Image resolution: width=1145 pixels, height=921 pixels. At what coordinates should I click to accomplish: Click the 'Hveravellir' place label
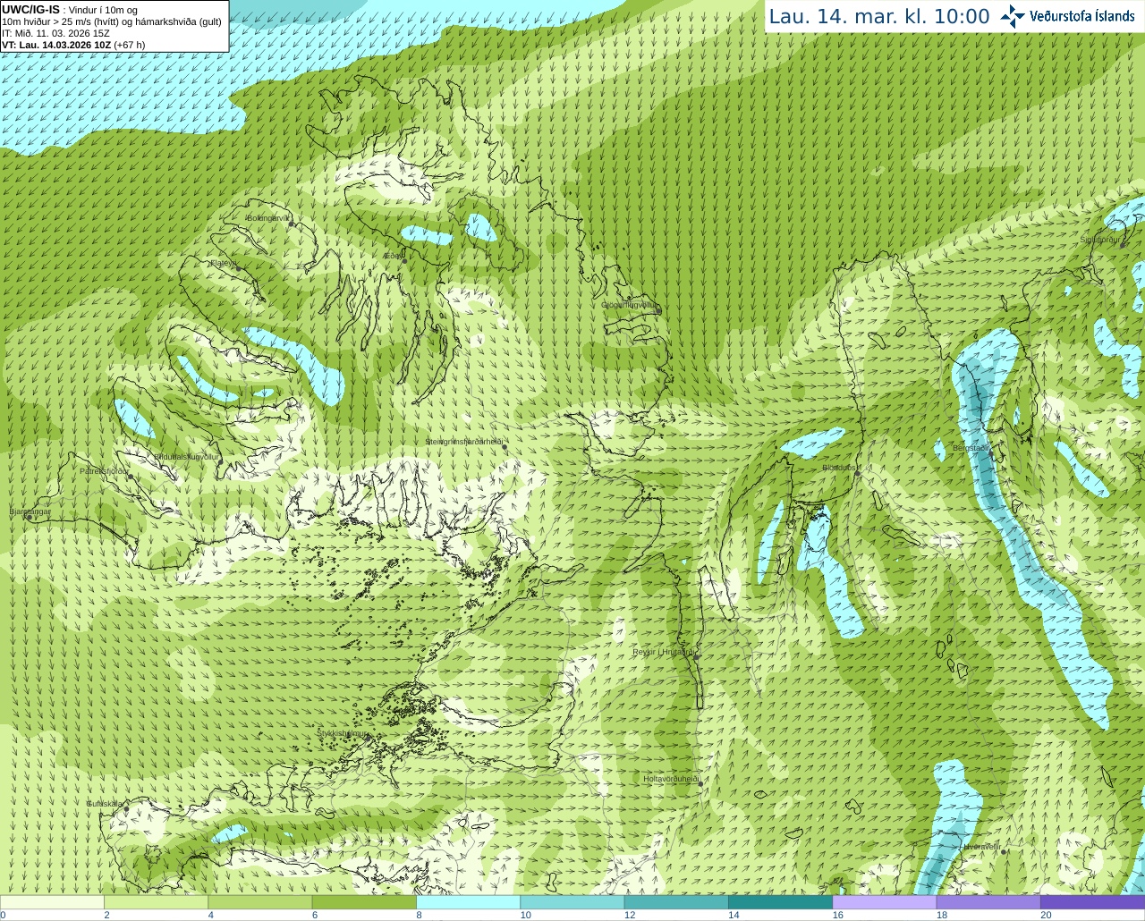point(982,847)
